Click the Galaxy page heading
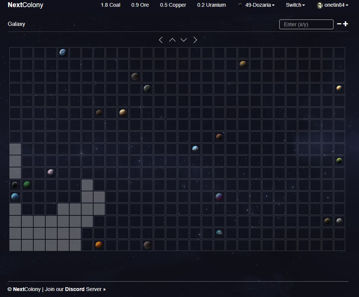Viewport: 359px width, 297px height. coord(16,24)
